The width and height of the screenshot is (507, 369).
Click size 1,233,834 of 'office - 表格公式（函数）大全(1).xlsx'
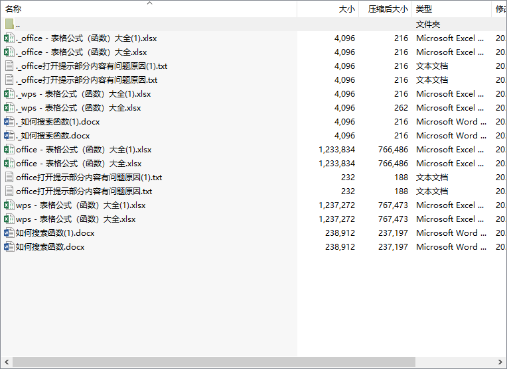coord(336,149)
